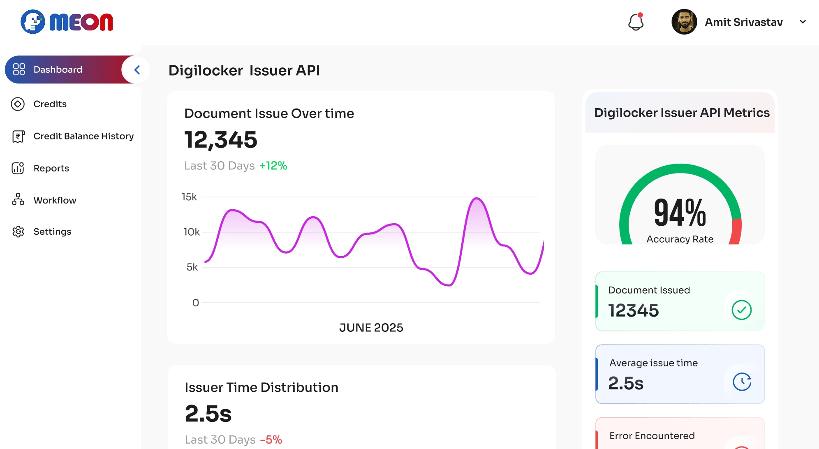The width and height of the screenshot is (819, 449).
Task: Collapse the sidebar with the back chevron
Action: [137, 70]
